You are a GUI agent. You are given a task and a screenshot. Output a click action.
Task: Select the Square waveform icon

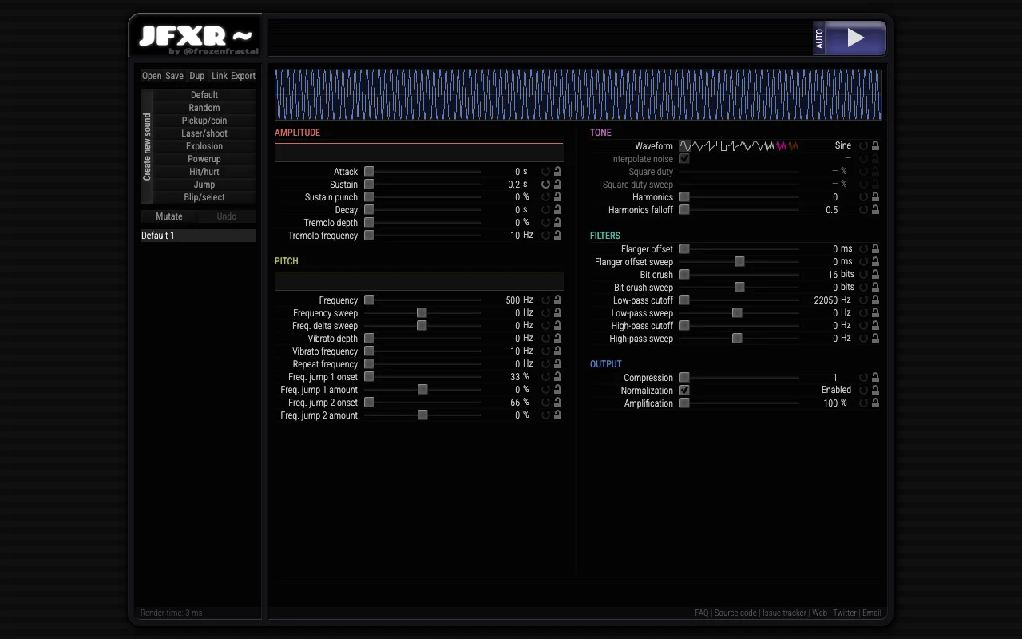pyautogui.click(x=721, y=146)
